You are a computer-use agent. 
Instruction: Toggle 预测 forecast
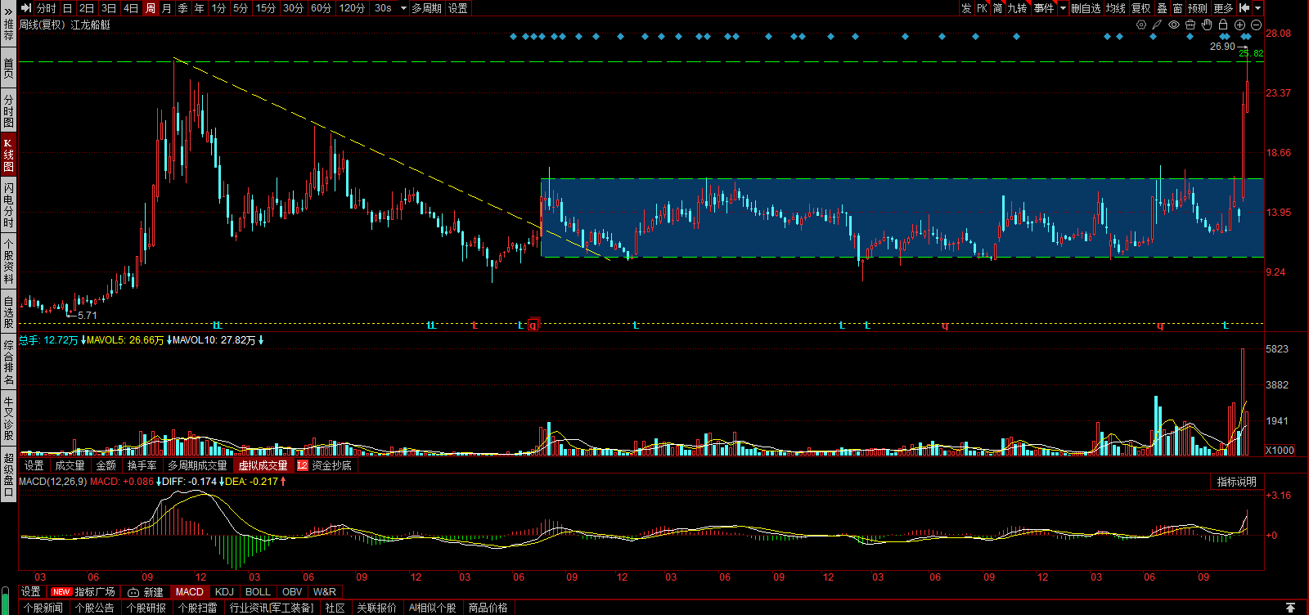[x=1198, y=8]
